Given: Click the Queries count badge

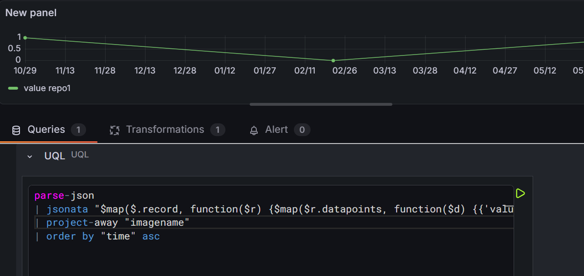Looking at the screenshot, I should tap(78, 130).
